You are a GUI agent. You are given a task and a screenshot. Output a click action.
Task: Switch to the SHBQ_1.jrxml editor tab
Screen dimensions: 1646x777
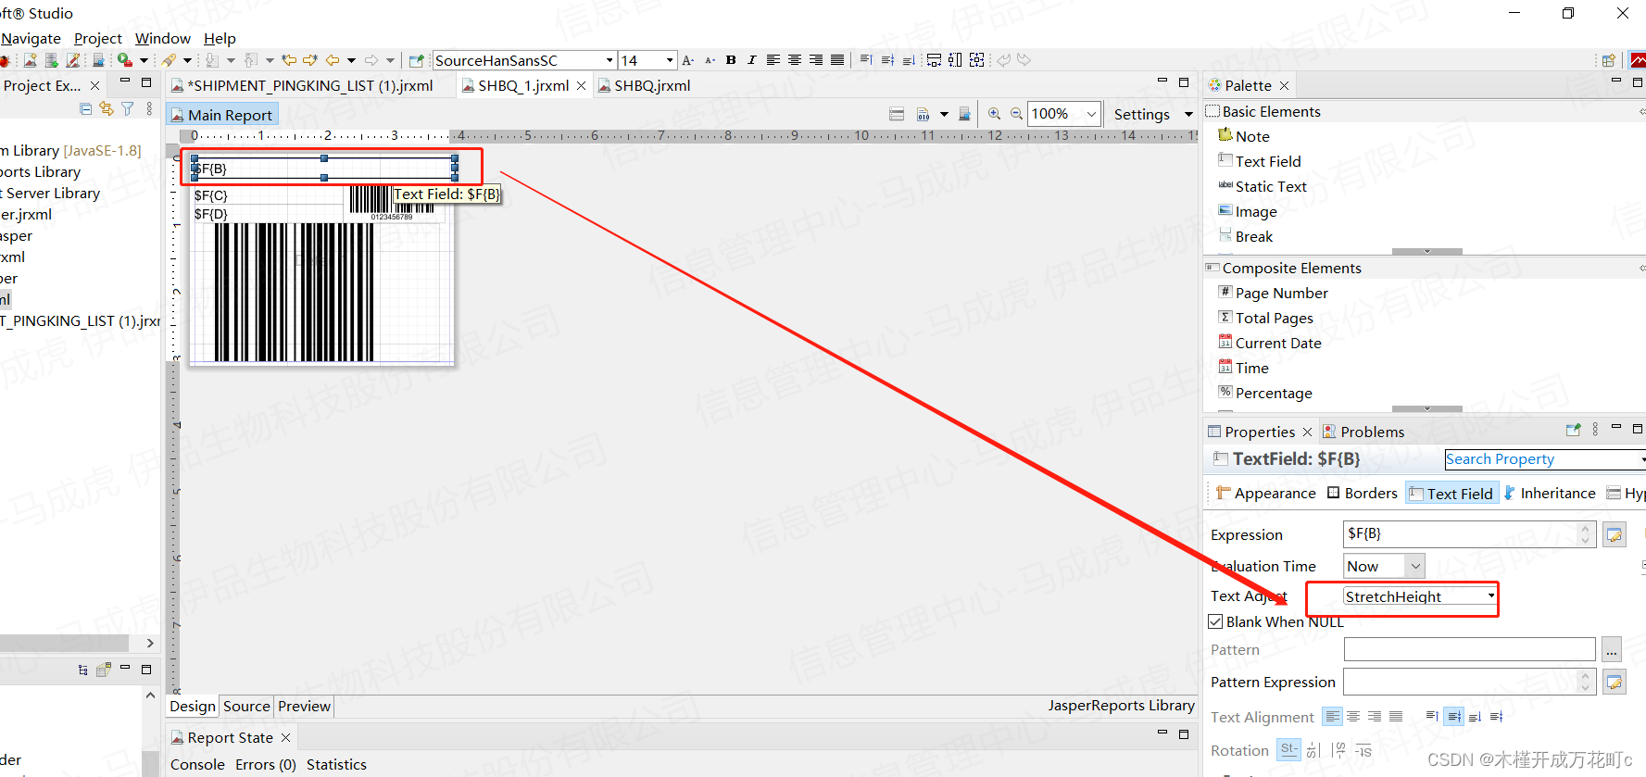(523, 85)
